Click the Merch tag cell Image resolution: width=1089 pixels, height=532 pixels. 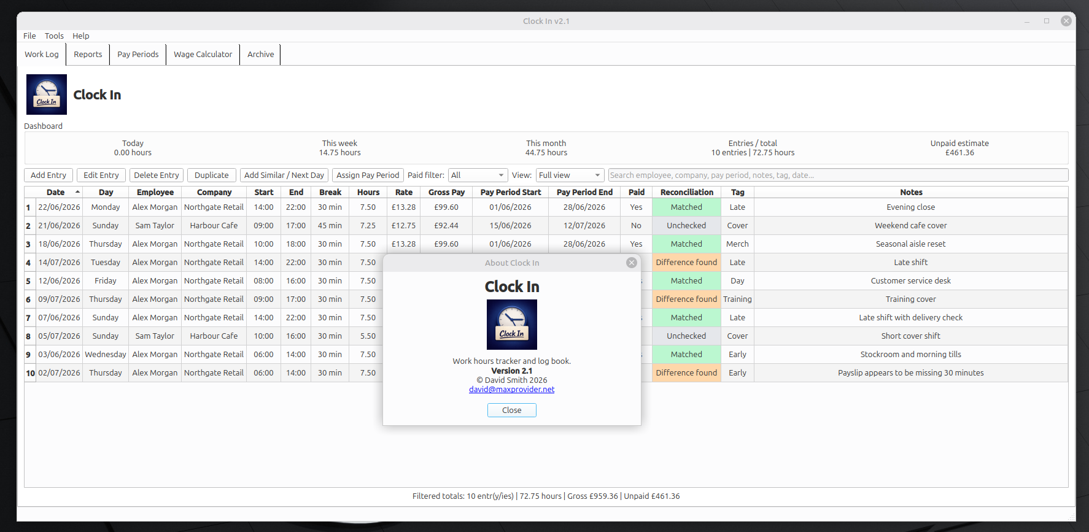(738, 244)
